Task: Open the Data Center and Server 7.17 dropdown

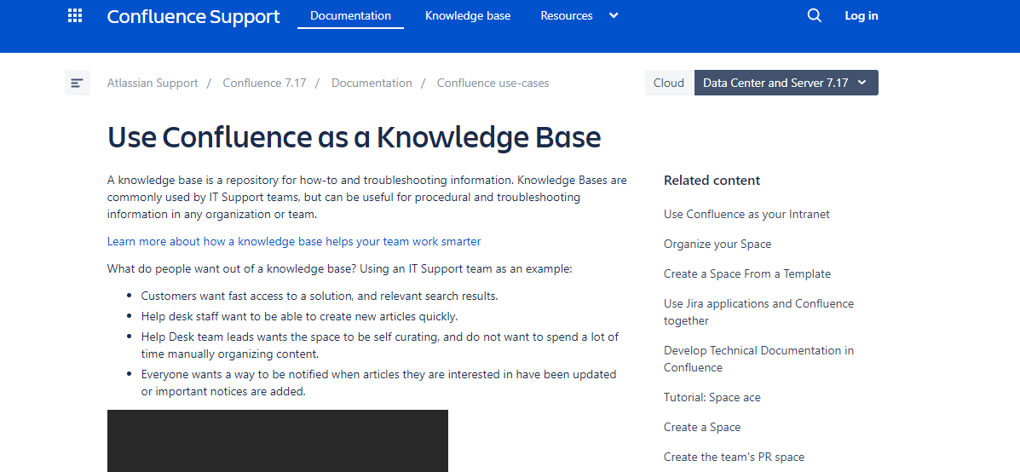Action: 786,83
